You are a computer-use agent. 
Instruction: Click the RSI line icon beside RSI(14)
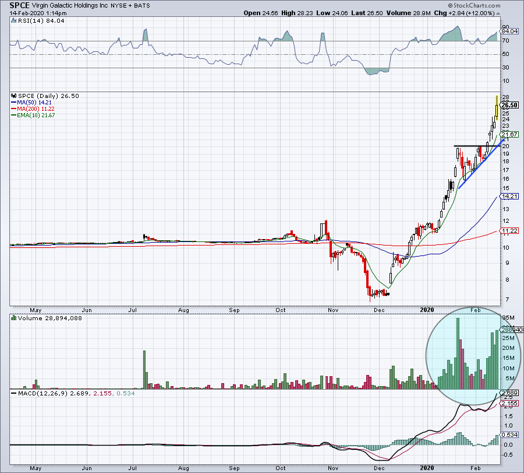[13, 20]
